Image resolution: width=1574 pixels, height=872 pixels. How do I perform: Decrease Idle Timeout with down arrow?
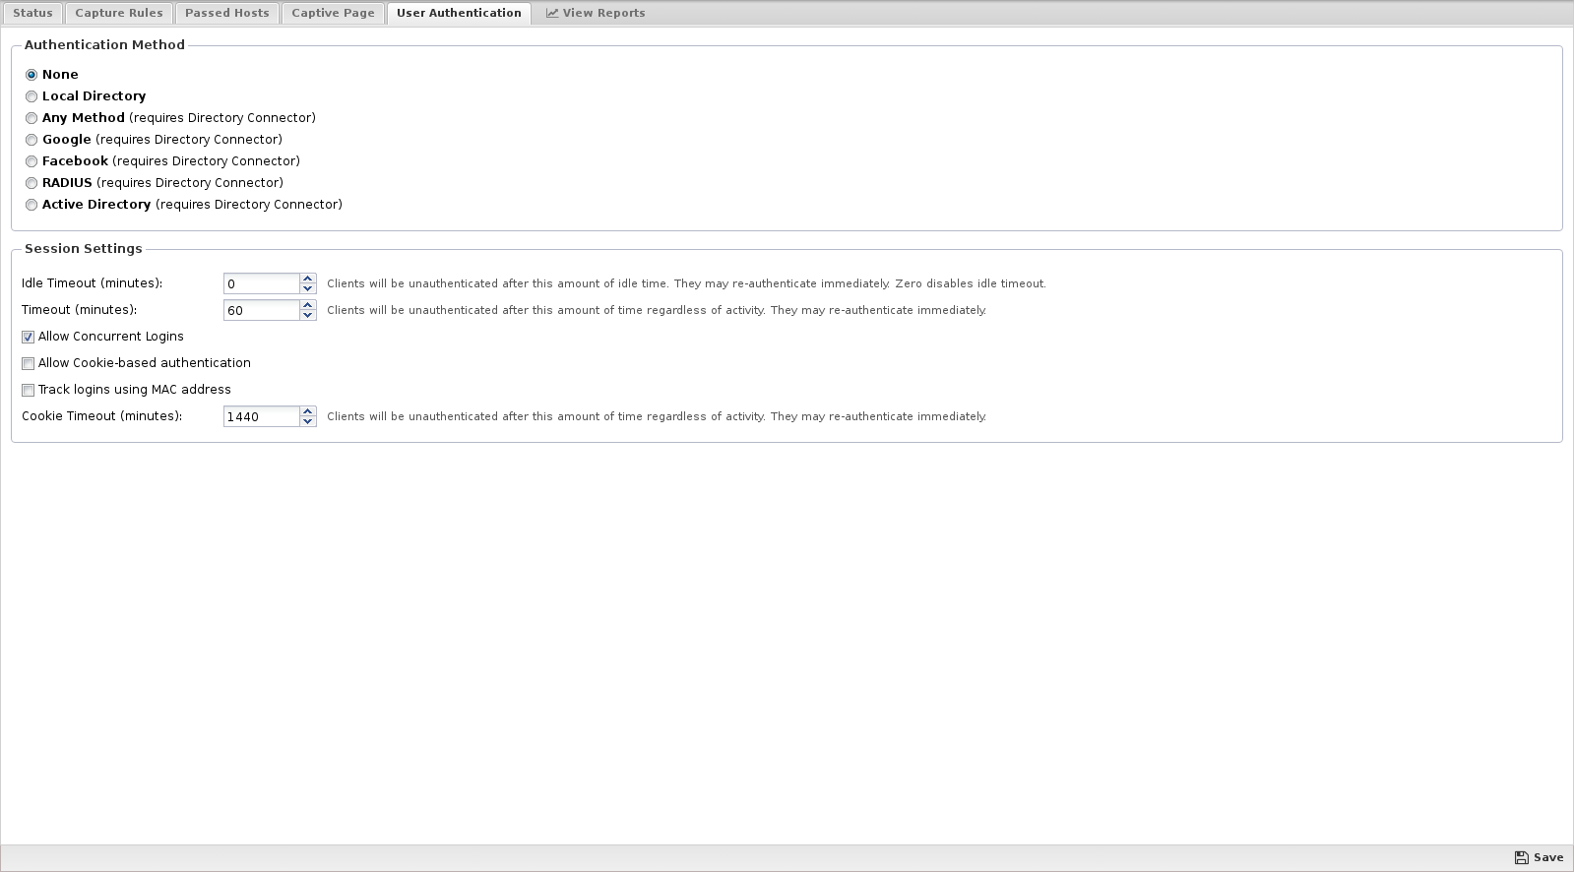tap(308, 289)
